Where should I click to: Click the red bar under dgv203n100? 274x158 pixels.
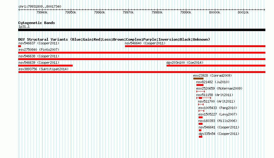[x=216, y=66]
